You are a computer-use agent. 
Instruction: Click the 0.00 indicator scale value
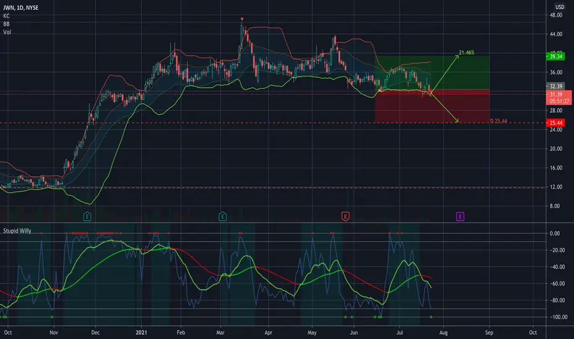[554, 233]
